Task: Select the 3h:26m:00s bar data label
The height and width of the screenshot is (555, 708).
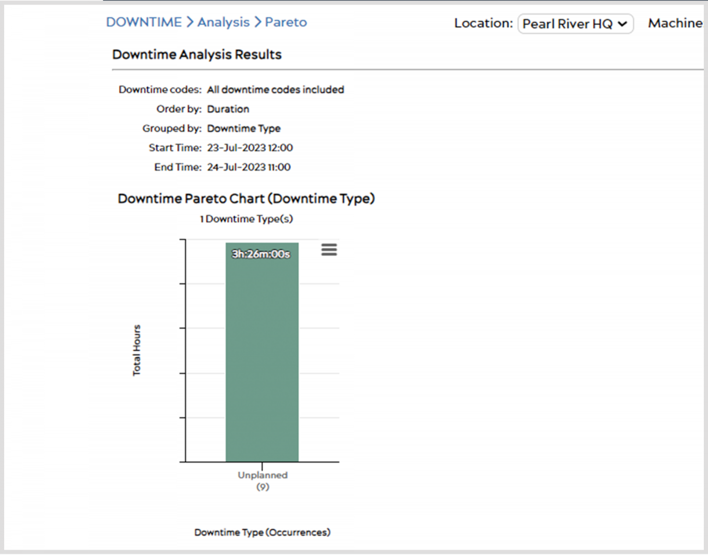Action: (x=261, y=254)
